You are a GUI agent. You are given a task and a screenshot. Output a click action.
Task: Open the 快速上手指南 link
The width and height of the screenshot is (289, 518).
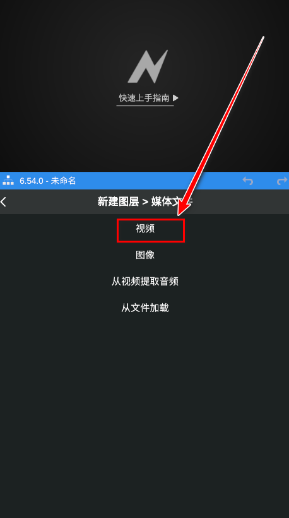[x=144, y=98]
